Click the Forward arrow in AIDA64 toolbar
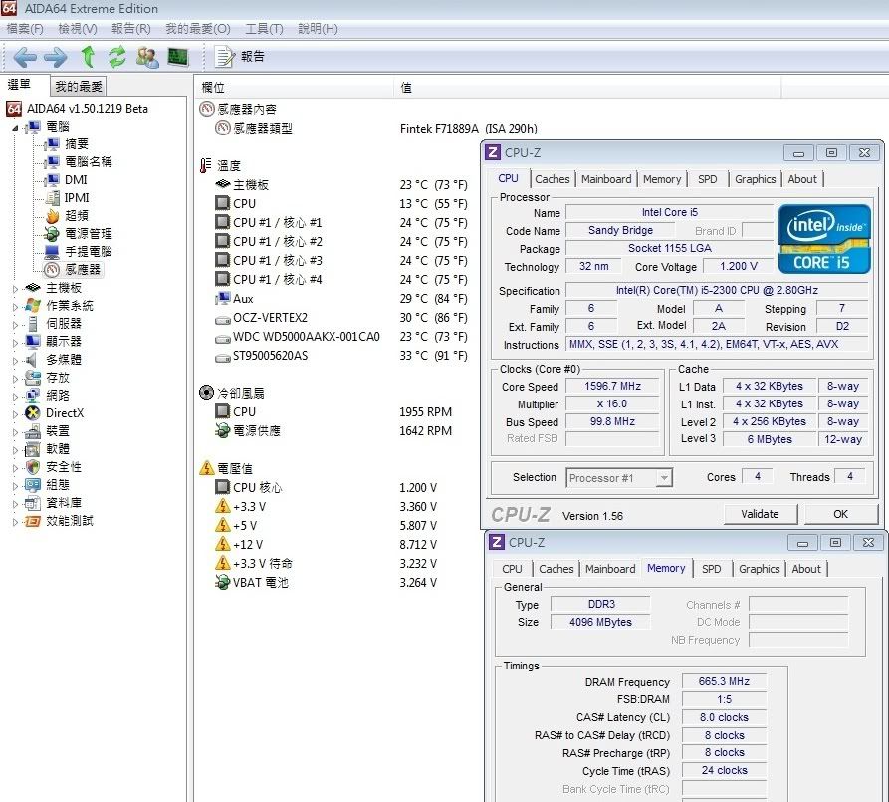 coord(56,57)
